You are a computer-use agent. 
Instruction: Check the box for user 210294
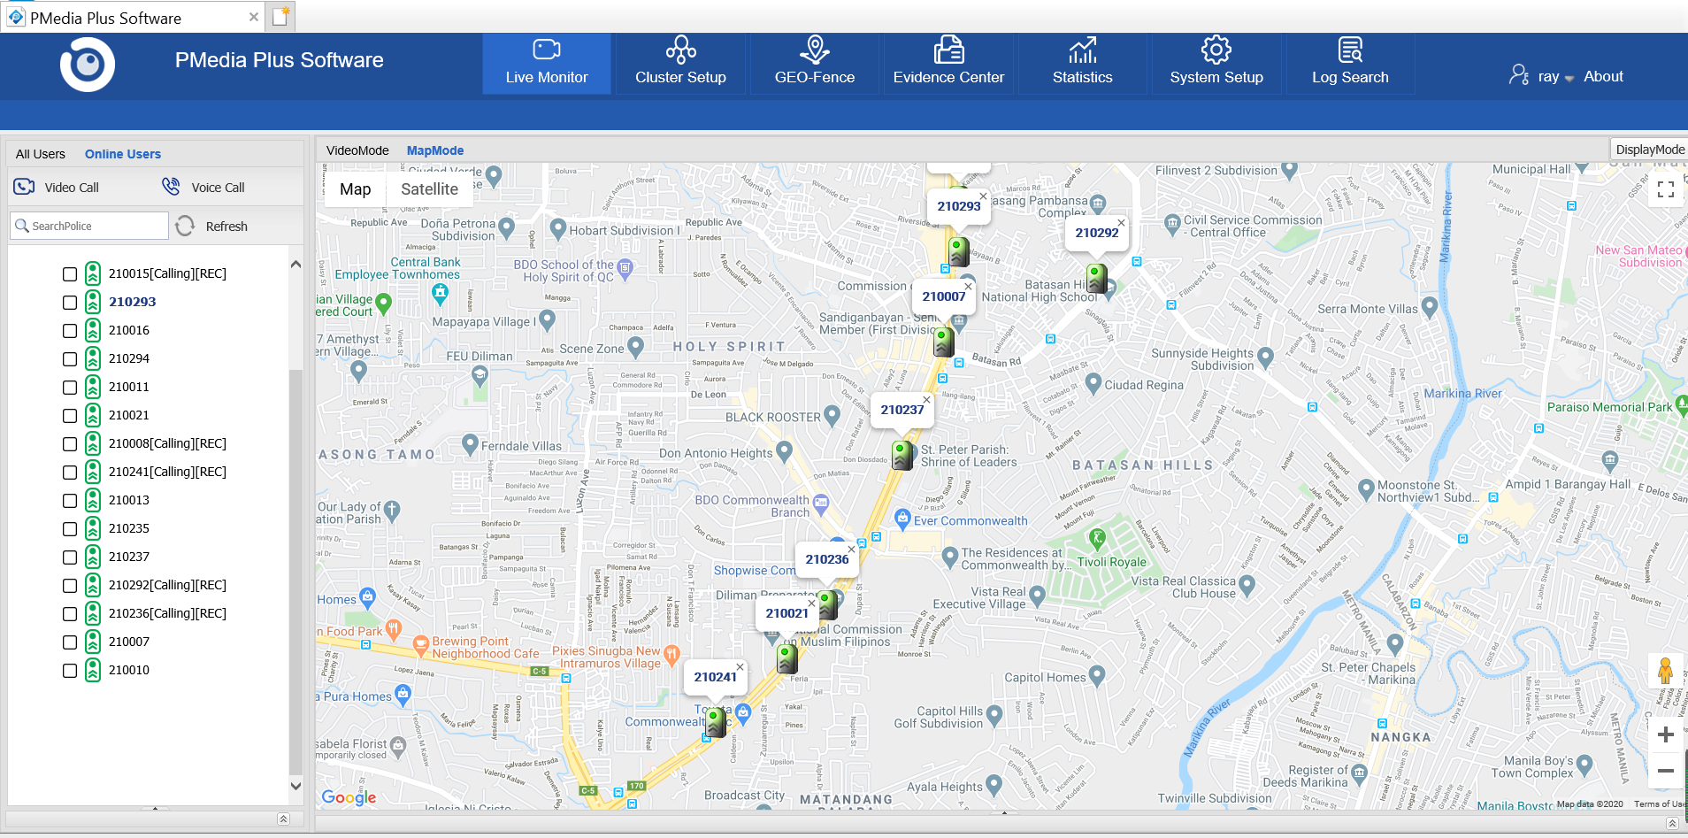(x=70, y=359)
